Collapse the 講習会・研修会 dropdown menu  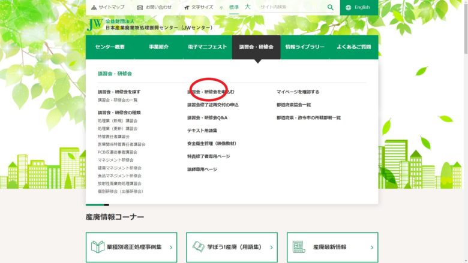coord(255,47)
